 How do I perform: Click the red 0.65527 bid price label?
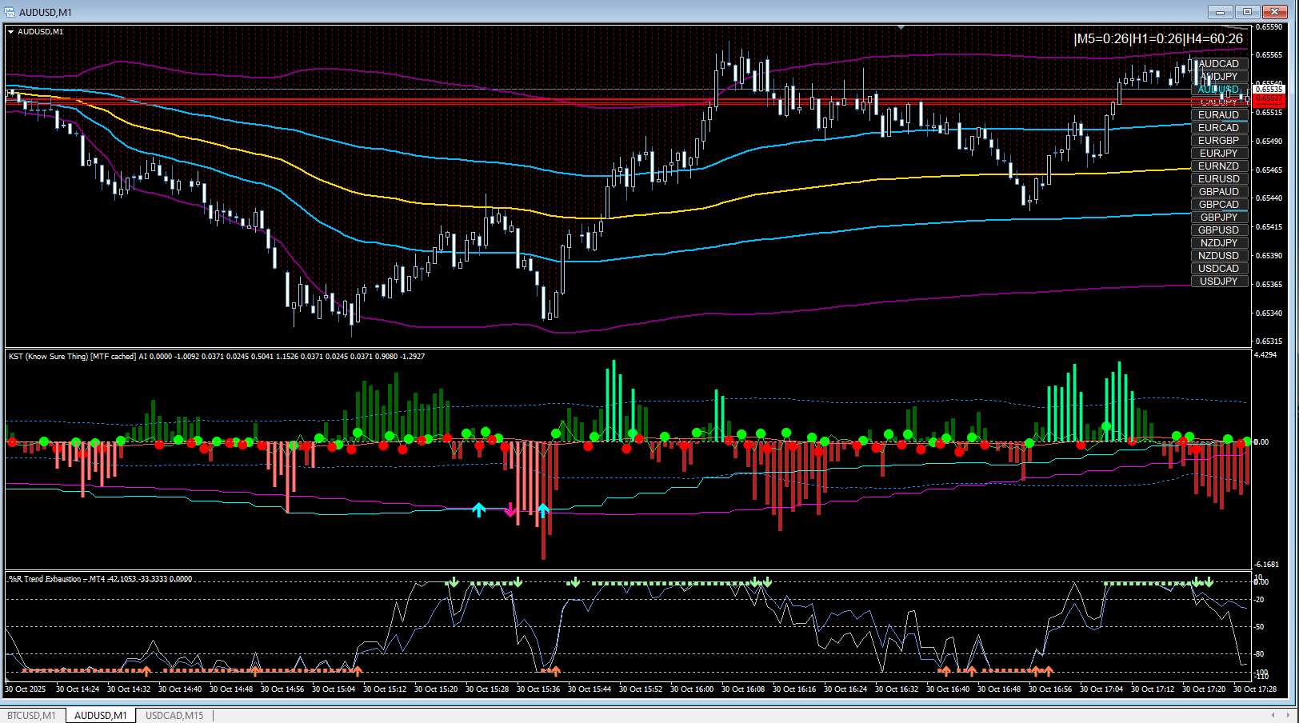point(1269,99)
